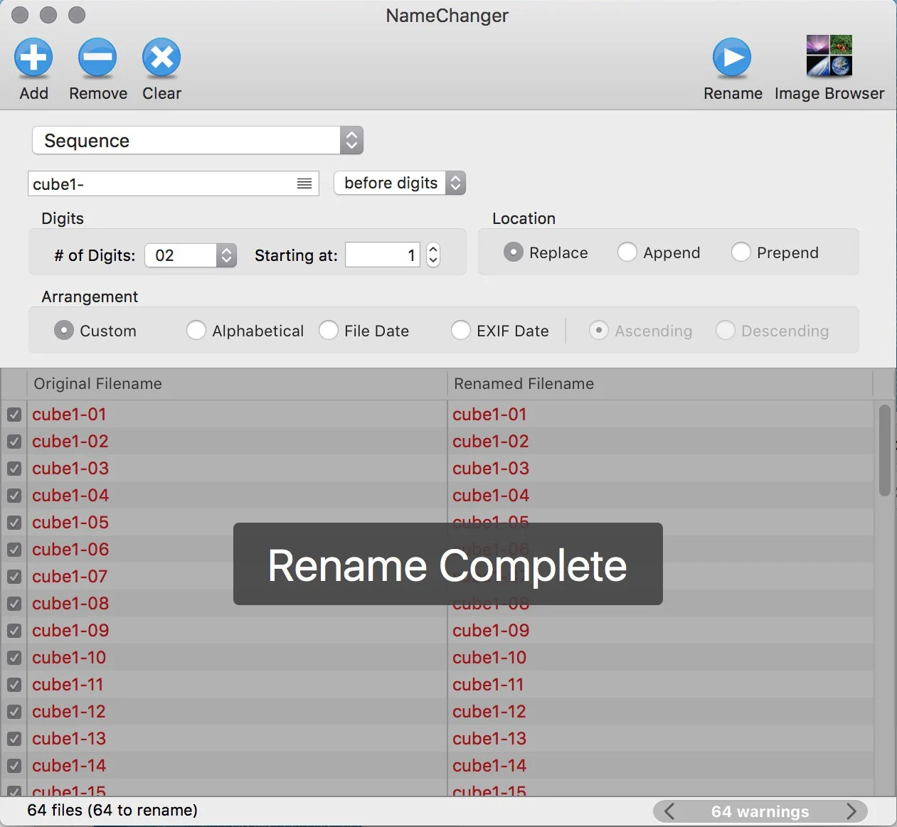897x827 pixels.
Task: Uncheck the cube1-07 checkbox
Action: click(x=14, y=577)
